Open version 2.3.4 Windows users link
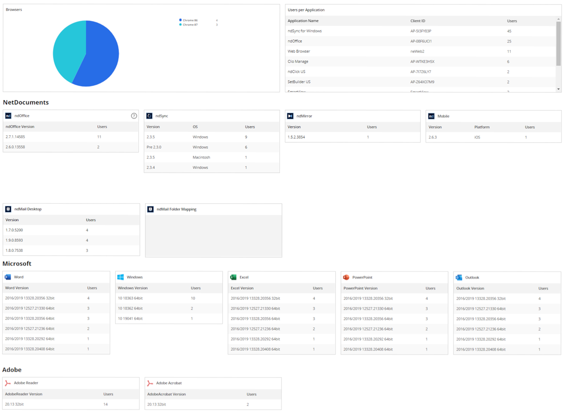 tap(246, 167)
